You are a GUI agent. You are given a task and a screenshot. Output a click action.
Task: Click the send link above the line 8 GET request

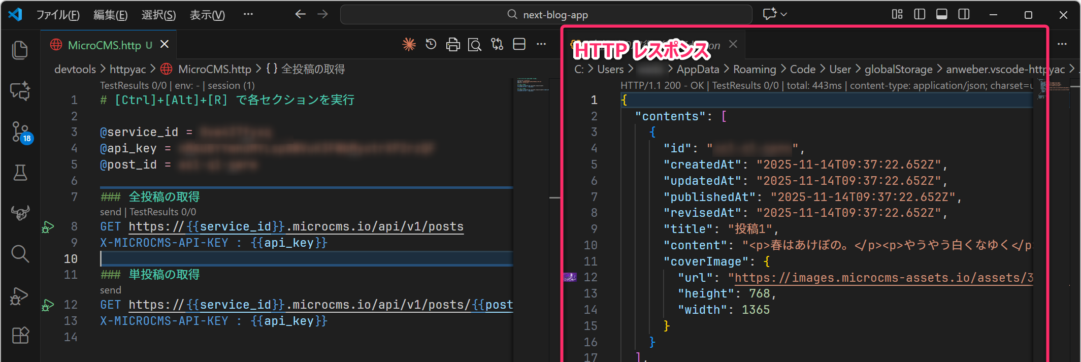(110, 212)
